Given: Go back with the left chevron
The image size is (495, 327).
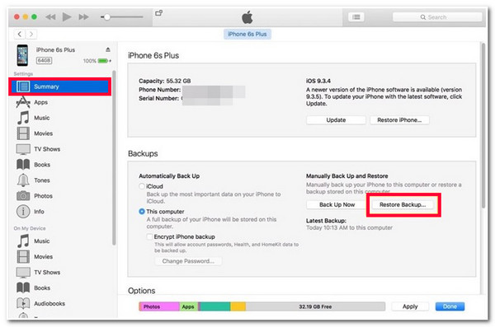Looking at the screenshot, I should pyautogui.click(x=20, y=34).
